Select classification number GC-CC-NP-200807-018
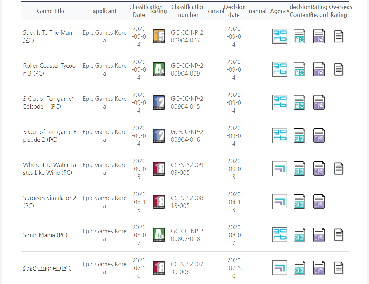Viewport: 369px width, 284px height. (x=187, y=235)
